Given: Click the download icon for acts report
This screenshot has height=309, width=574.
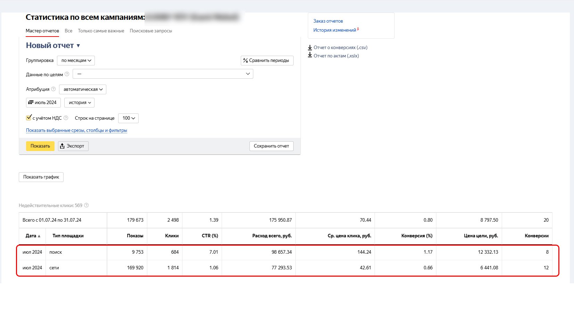Looking at the screenshot, I should (x=310, y=56).
